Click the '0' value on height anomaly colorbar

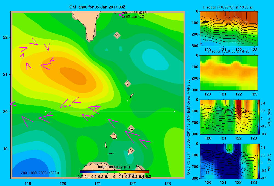[114, 177]
